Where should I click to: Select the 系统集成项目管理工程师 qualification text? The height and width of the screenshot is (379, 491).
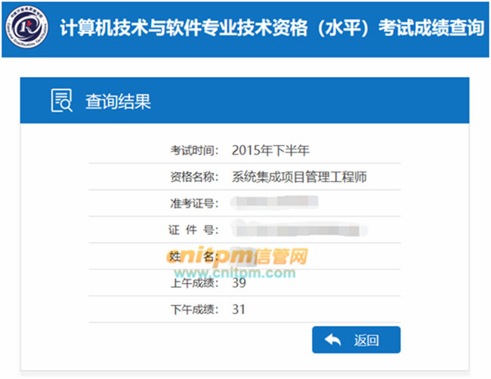coord(300,177)
